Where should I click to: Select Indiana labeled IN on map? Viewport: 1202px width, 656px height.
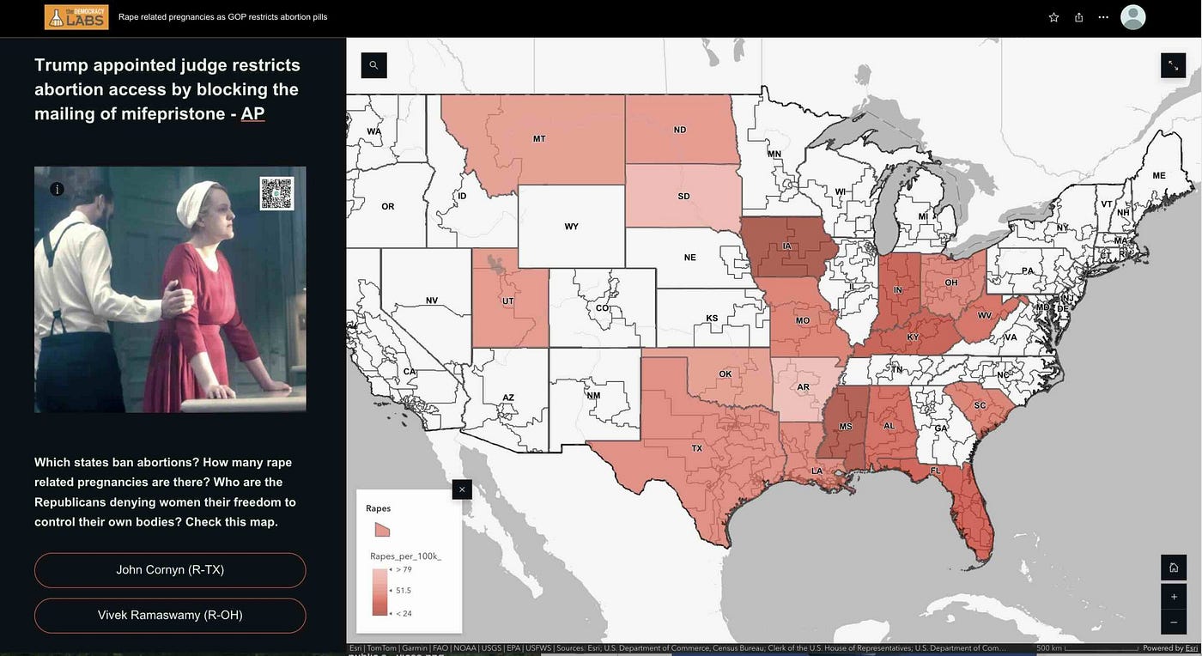click(x=898, y=290)
